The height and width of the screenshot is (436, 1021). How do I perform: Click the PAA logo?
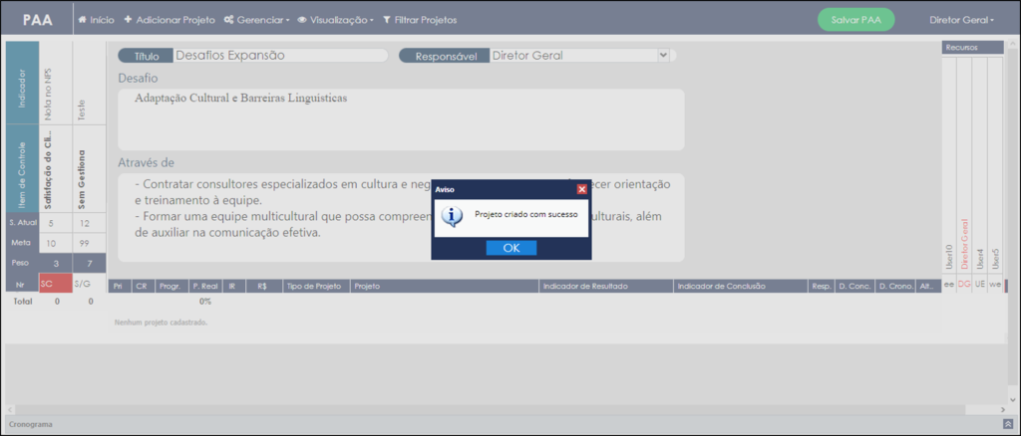[38, 20]
